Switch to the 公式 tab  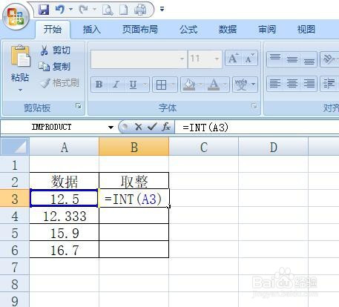point(188,30)
